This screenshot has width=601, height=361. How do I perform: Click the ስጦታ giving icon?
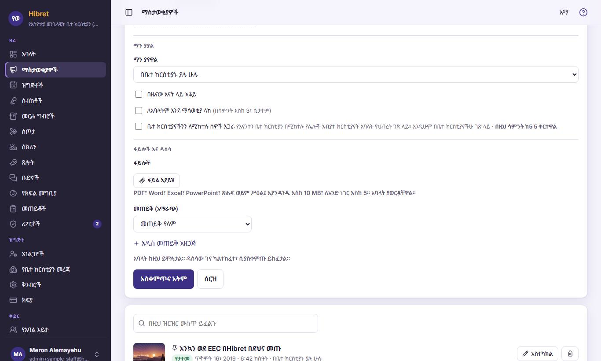[x=13, y=131]
